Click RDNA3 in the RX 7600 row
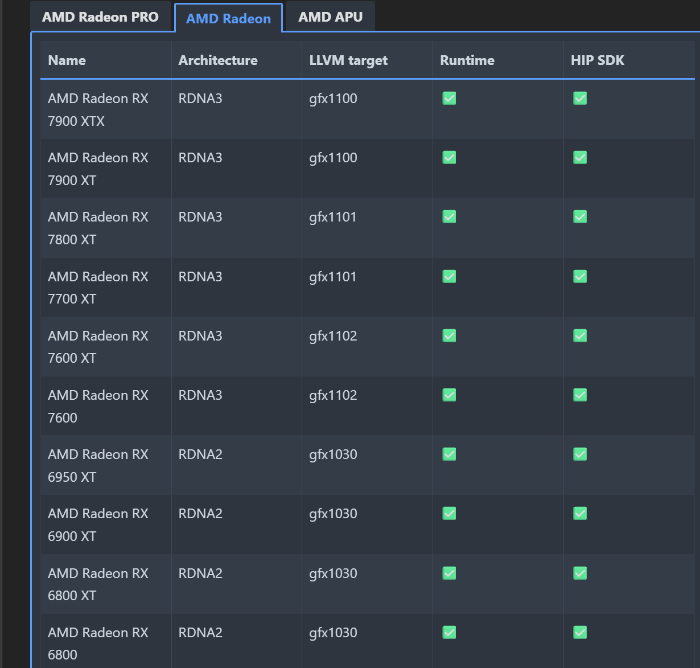 click(200, 395)
